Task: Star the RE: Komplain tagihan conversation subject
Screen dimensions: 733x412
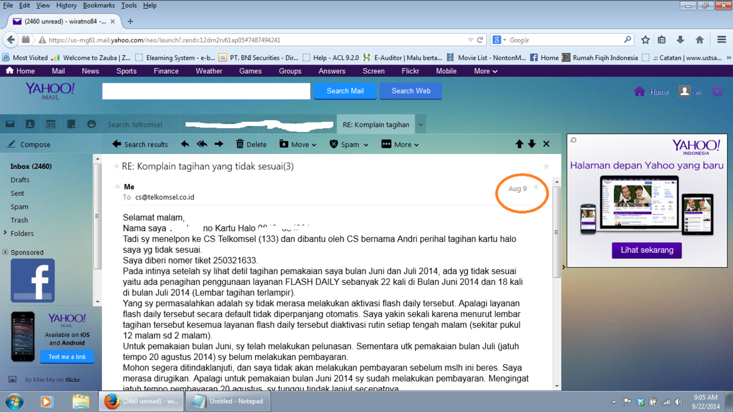Action: tap(546, 166)
